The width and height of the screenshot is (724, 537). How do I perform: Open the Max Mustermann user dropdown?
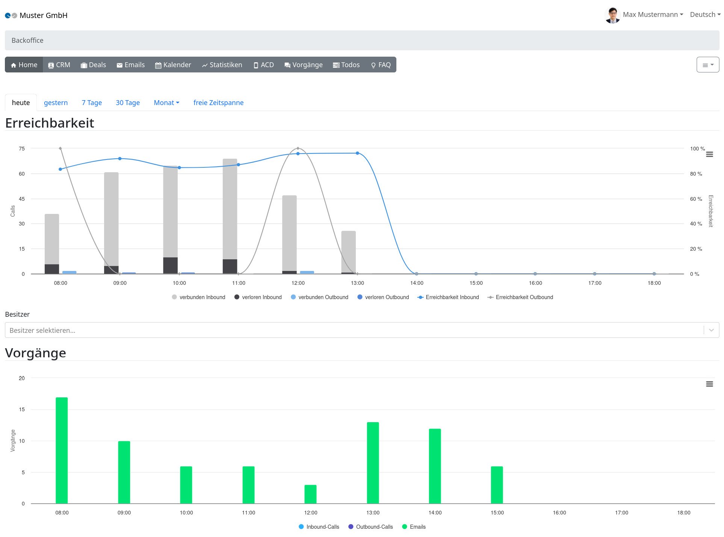click(653, 15)
